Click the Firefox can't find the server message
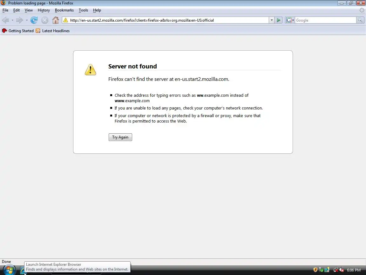The image size is (366, 275). point(169,79)
